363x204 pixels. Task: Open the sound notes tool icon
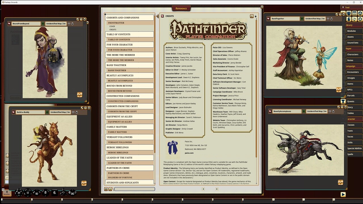tap(354, 19)
